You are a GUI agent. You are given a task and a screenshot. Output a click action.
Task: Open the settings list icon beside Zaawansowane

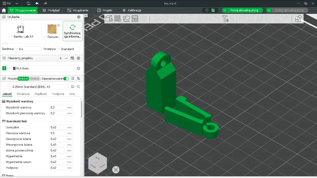tap(73, 79)
